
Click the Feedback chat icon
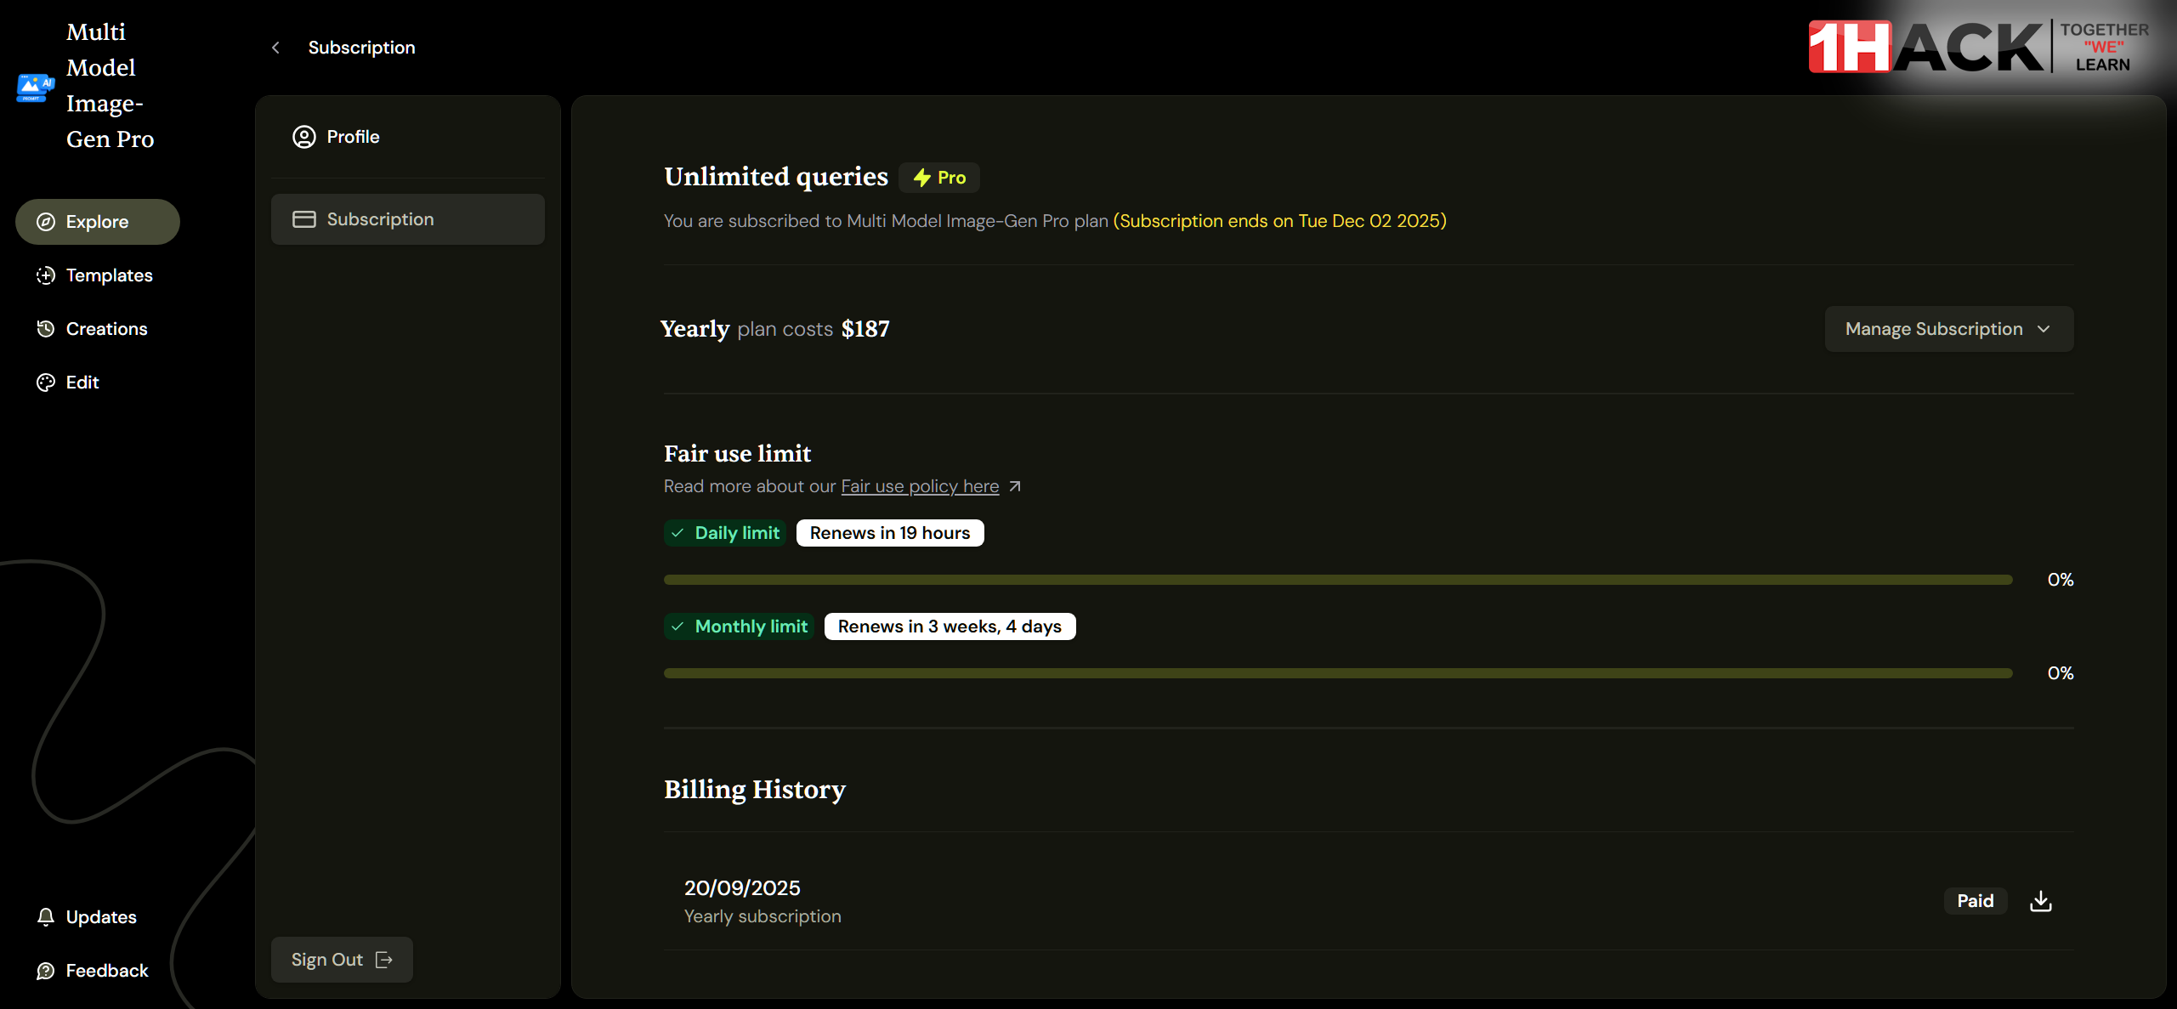[x=46, y=971]
